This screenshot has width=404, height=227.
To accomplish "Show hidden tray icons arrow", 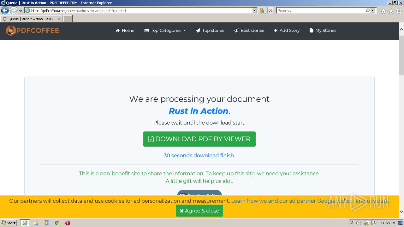I will click(352, 223).
